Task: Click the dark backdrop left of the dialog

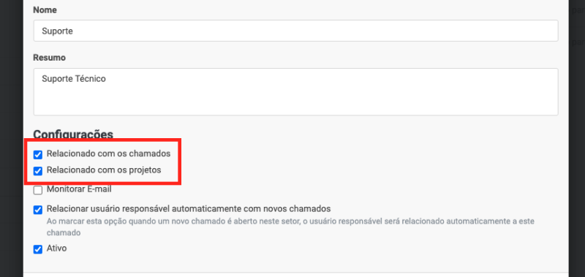Action: 11,138
